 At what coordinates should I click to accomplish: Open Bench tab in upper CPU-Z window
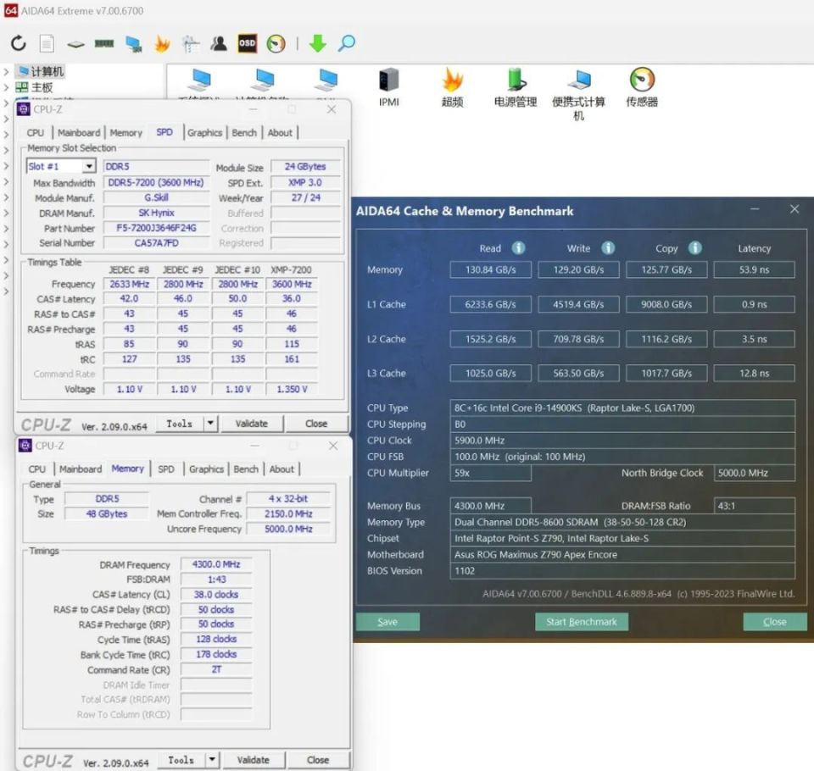tap(244, 133)
